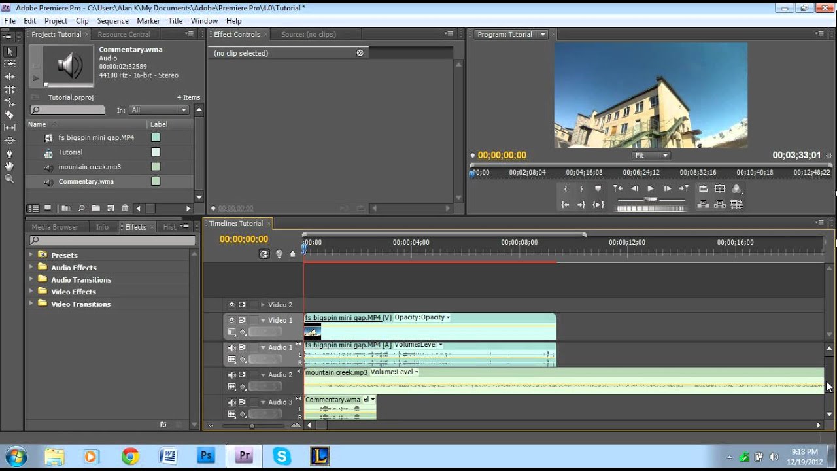
Task: Click the Extract button in Program monitor
Action: 720,205
